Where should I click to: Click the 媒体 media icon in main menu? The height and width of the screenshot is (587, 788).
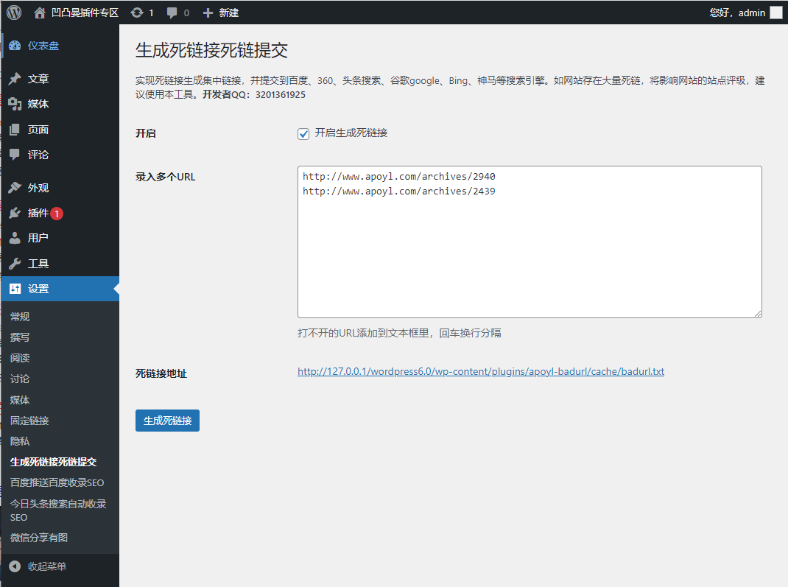(15, 104)
